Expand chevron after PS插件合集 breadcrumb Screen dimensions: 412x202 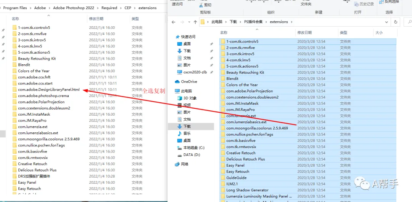266,22
